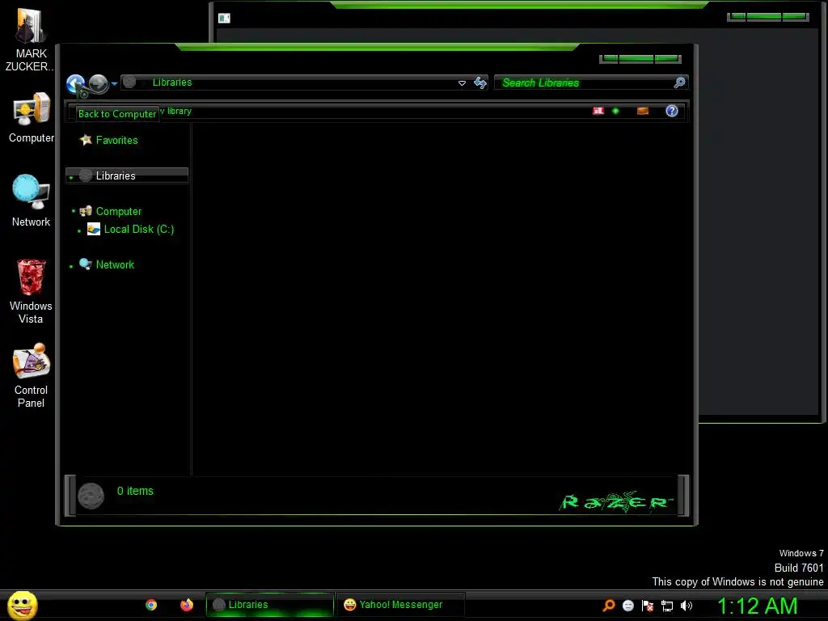Switch to the Libraries taskbar button

tap(270, 605)
